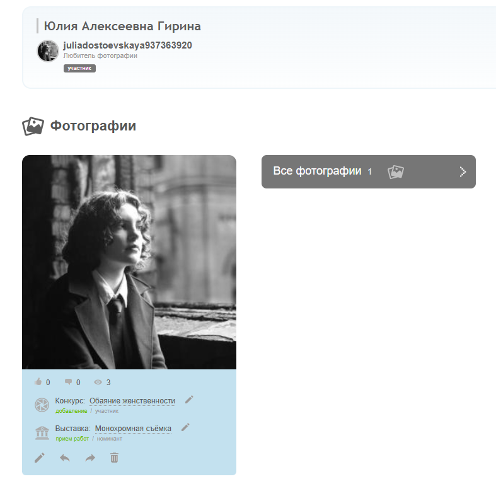
Task: Open the Все фотографии button
Action: [369, 172]
